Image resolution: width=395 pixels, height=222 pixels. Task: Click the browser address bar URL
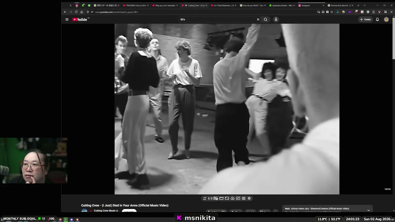tap(117, 12)
